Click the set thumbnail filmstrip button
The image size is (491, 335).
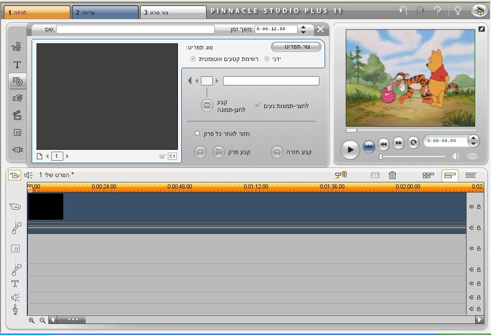(207, 105)
